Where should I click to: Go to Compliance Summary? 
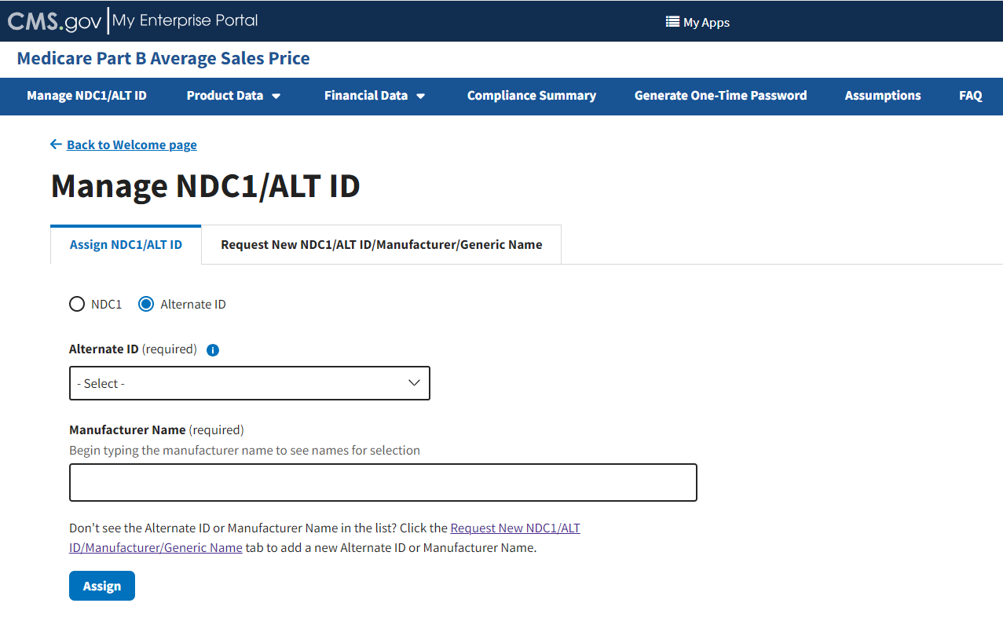tap(532, 96)
